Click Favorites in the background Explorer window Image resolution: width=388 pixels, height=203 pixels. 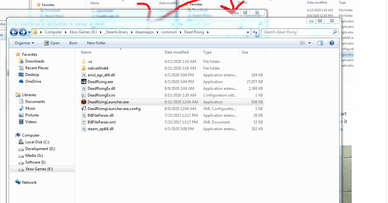48,5
